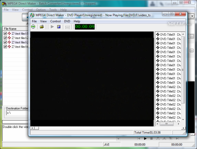Image resolution: width=197 pixels, height=149 pixels.
Task: Click the Batch Converter title bar app icon
Action: click(4, 4)
